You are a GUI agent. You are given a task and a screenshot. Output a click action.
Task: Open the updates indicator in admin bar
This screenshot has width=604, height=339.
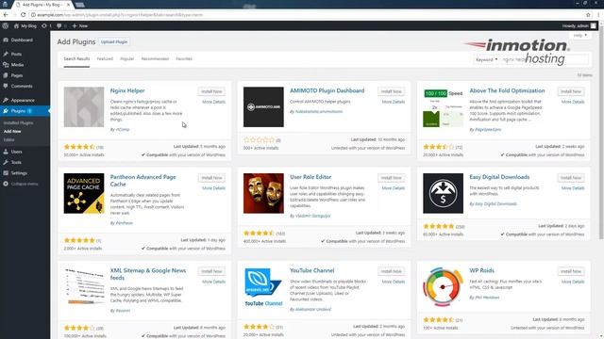pyautogui.click(x=46, y=25)
